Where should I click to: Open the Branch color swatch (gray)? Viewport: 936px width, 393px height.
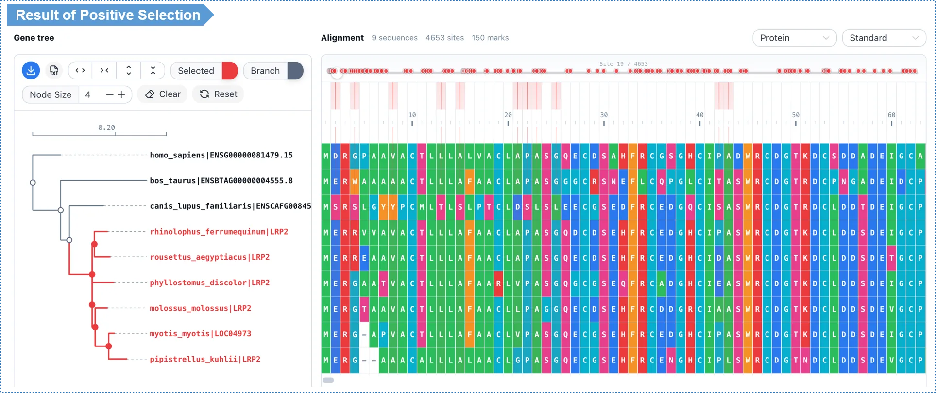click(295, 71)
